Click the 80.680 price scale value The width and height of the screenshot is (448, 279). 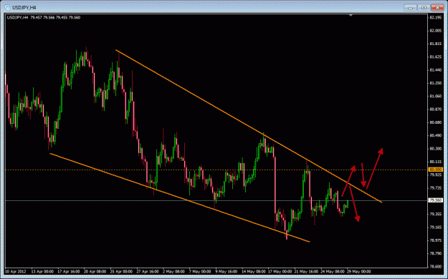[x=436, y=122]
